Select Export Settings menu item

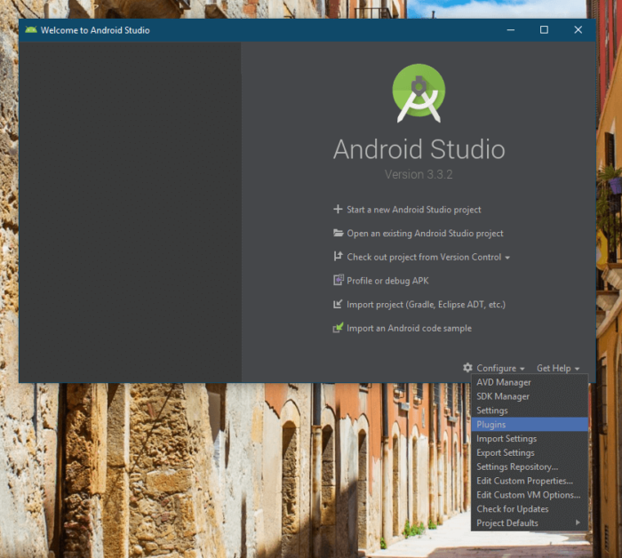tap(530, 452)
